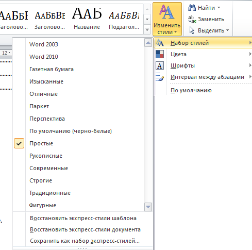Choose the Современные style set

tap(48, 168)
